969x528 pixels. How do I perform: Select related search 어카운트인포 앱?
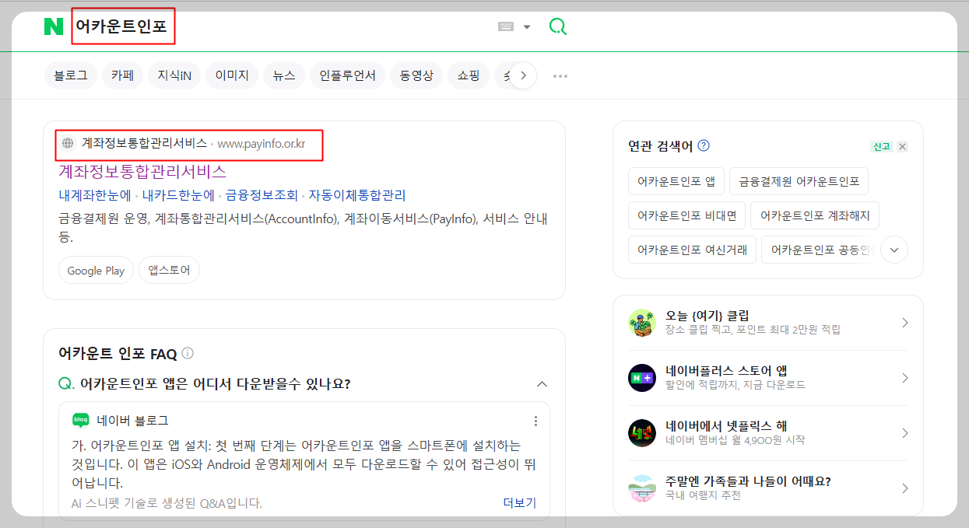(x=676, y=181)
